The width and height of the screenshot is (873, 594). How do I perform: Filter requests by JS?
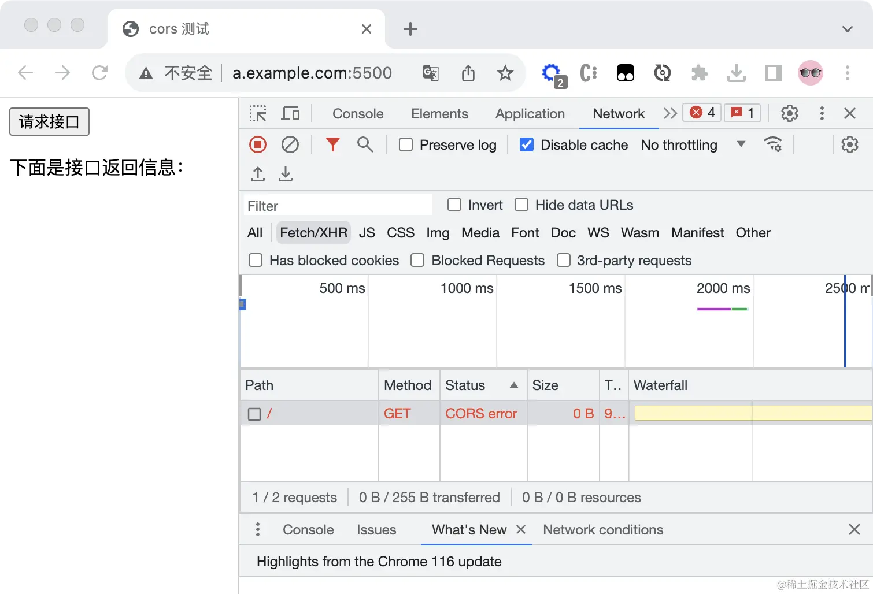(367, 232)
